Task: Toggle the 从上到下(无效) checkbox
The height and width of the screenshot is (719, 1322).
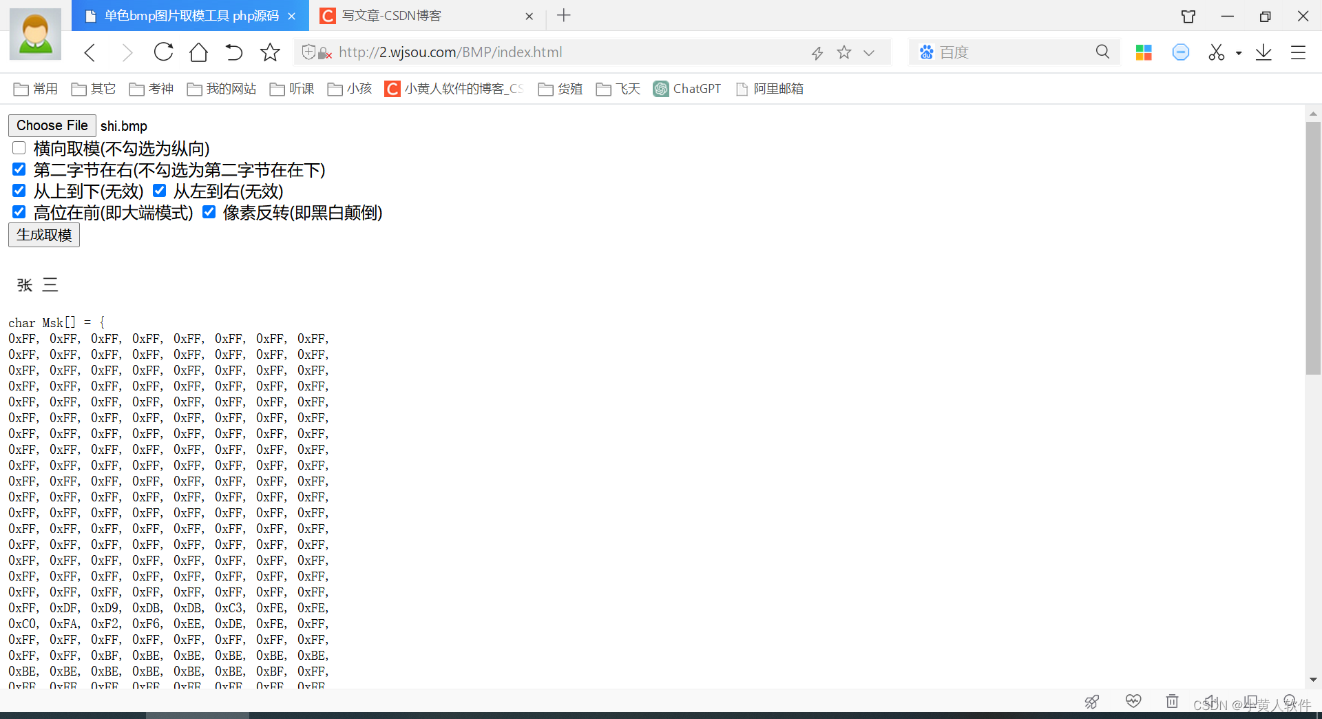Action: tap(19, 191)
